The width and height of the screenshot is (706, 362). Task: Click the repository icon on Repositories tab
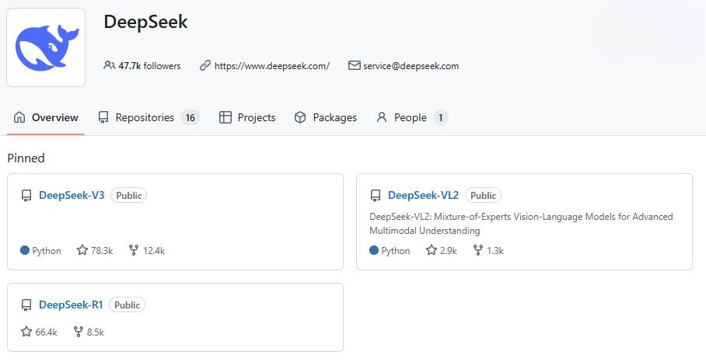point(103,118)
